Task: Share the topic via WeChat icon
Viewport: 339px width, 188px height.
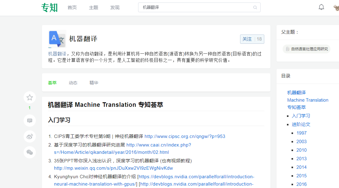Action: pos(29,152)
